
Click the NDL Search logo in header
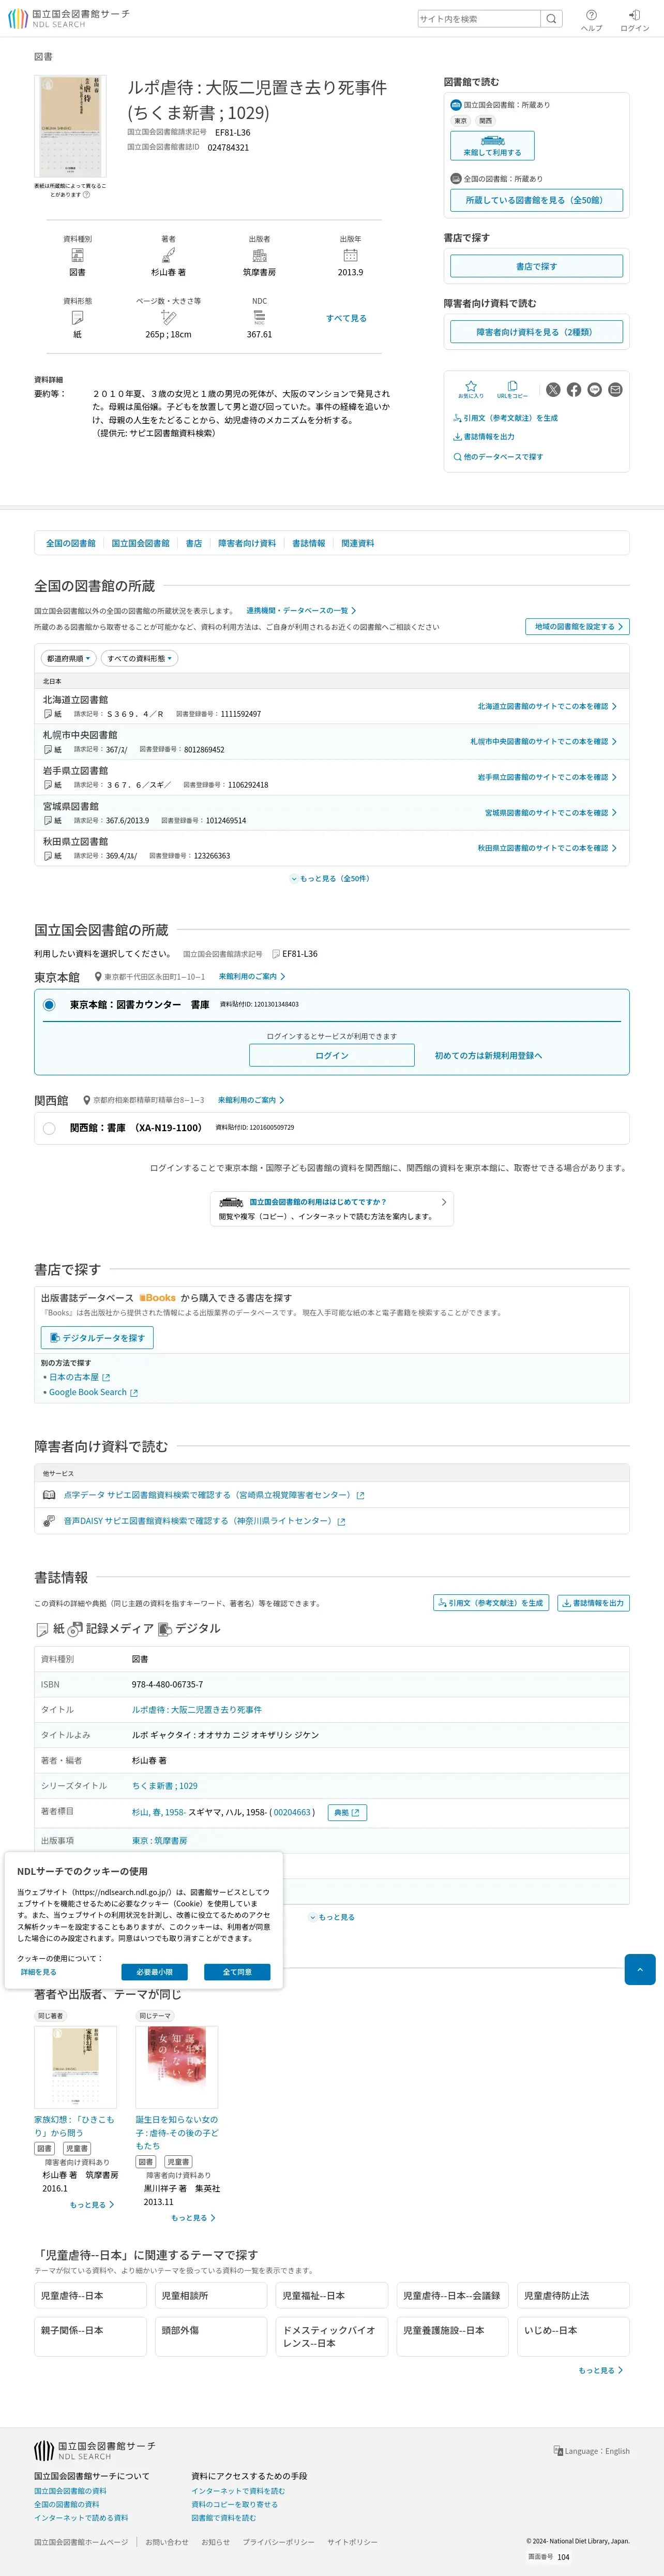click(x=69, y=19)
